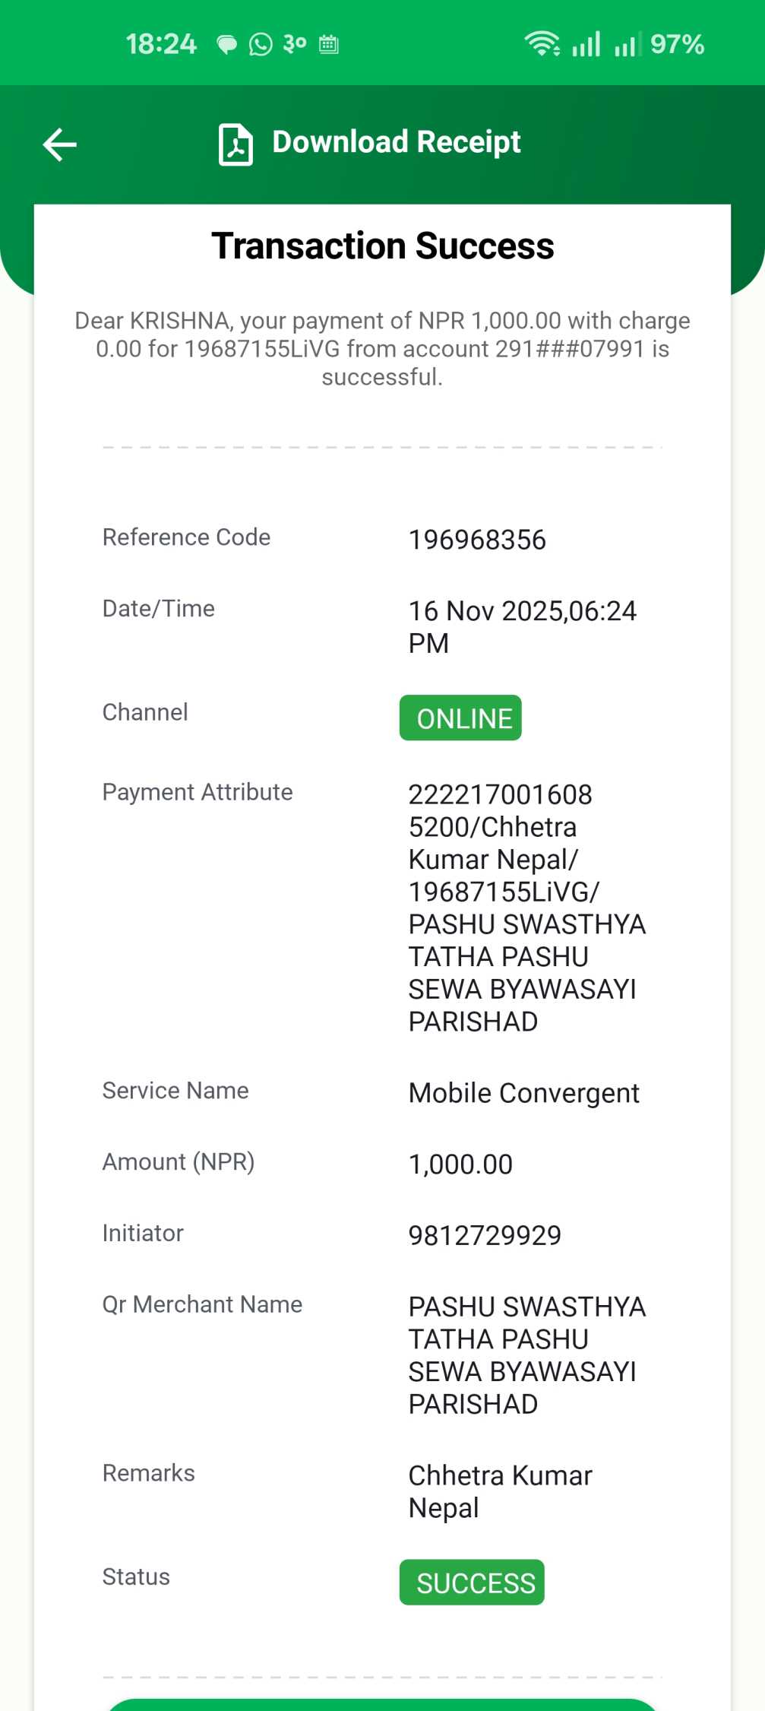This screenshot has width=765, height=1711.
Task: Tap the Transaction Success heading
Action: click(383, 246)
